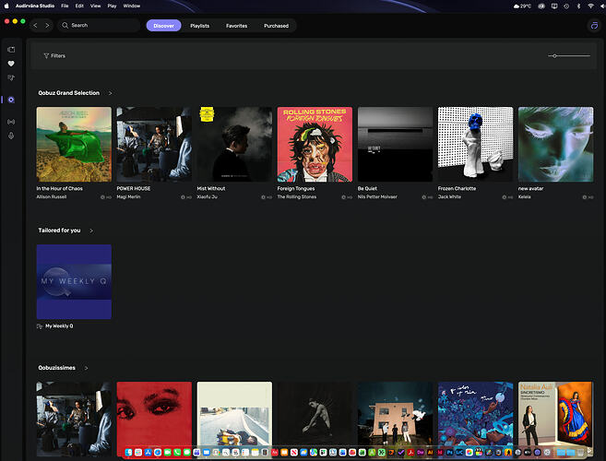
Task: Open the local library sidebar icon
Action: click(x=11, y=50)
